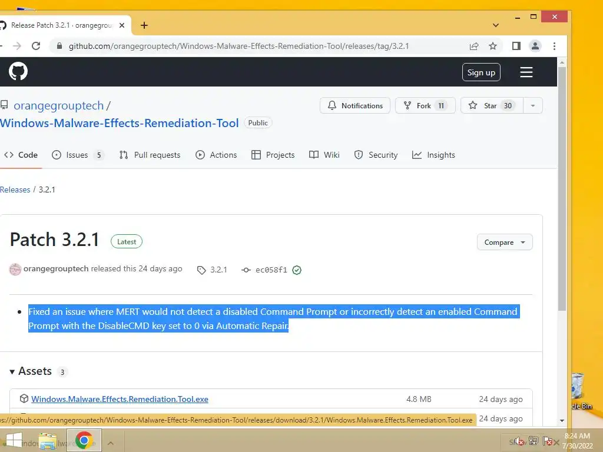Open the 3.2.1 tag link

pos(218,270)
